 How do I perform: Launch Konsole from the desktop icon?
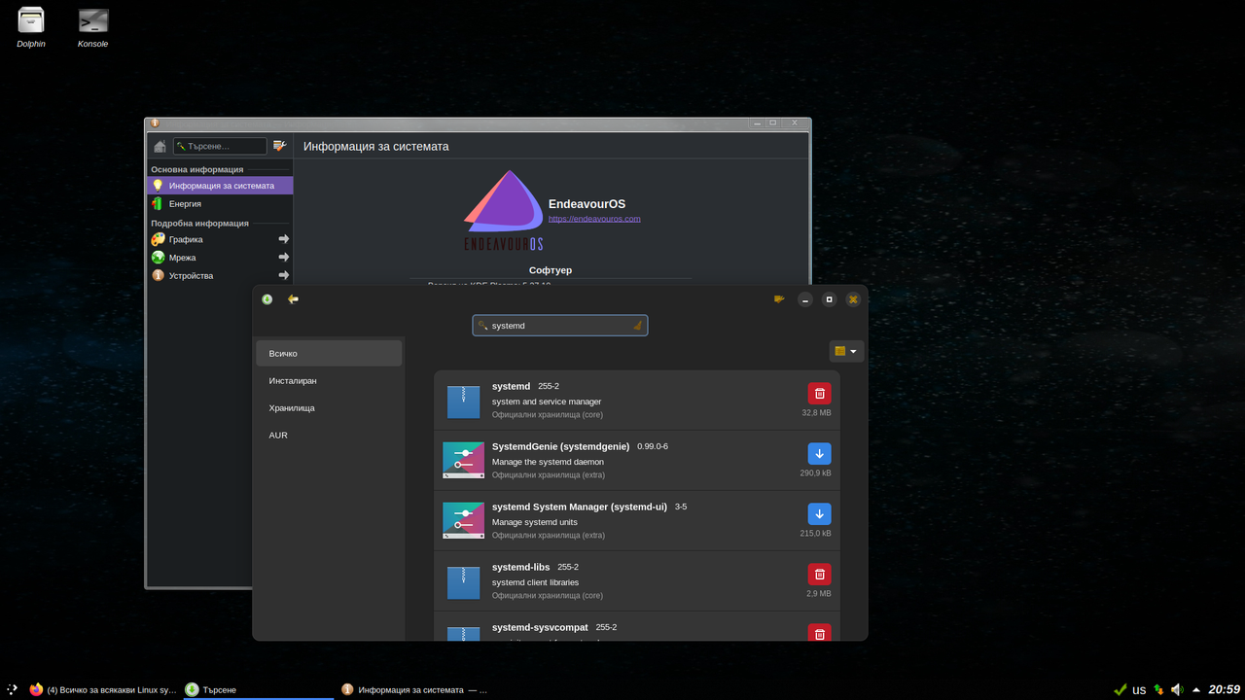click(93, 27)
